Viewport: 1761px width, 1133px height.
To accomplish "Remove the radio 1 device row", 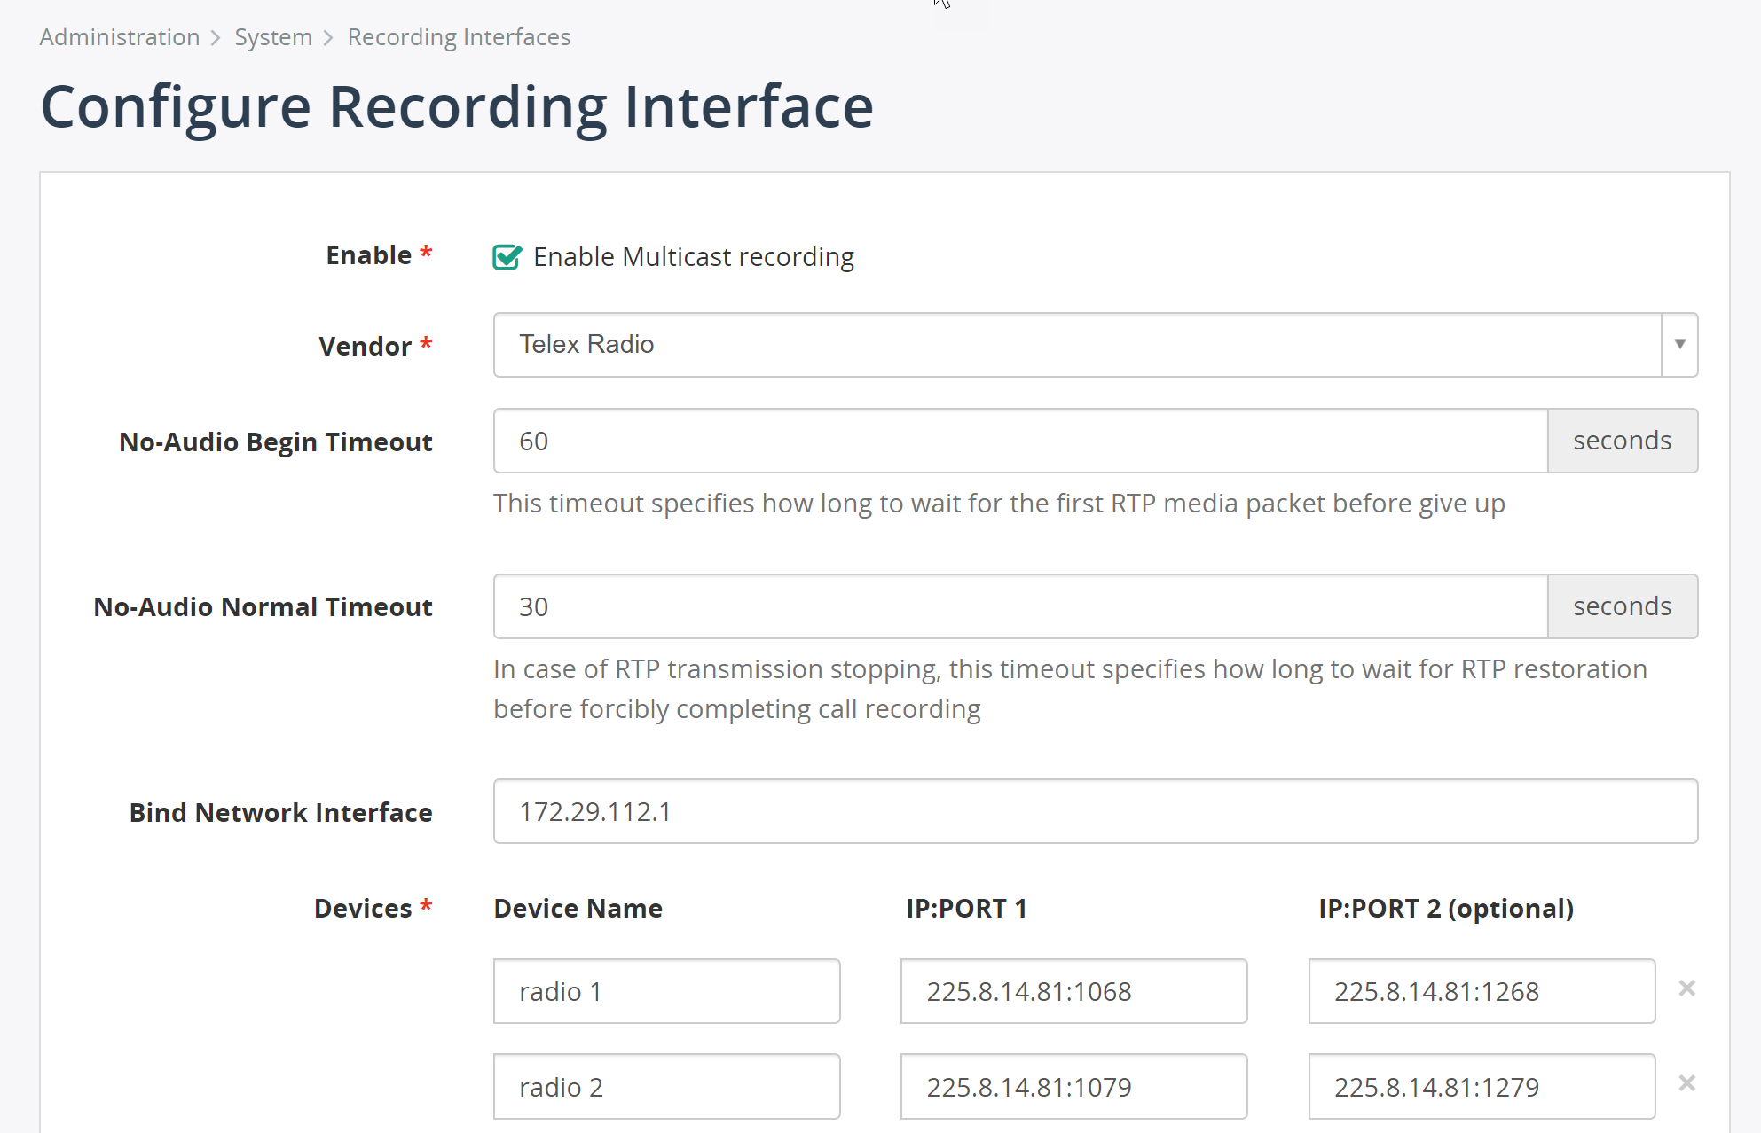I will 1687,988.
